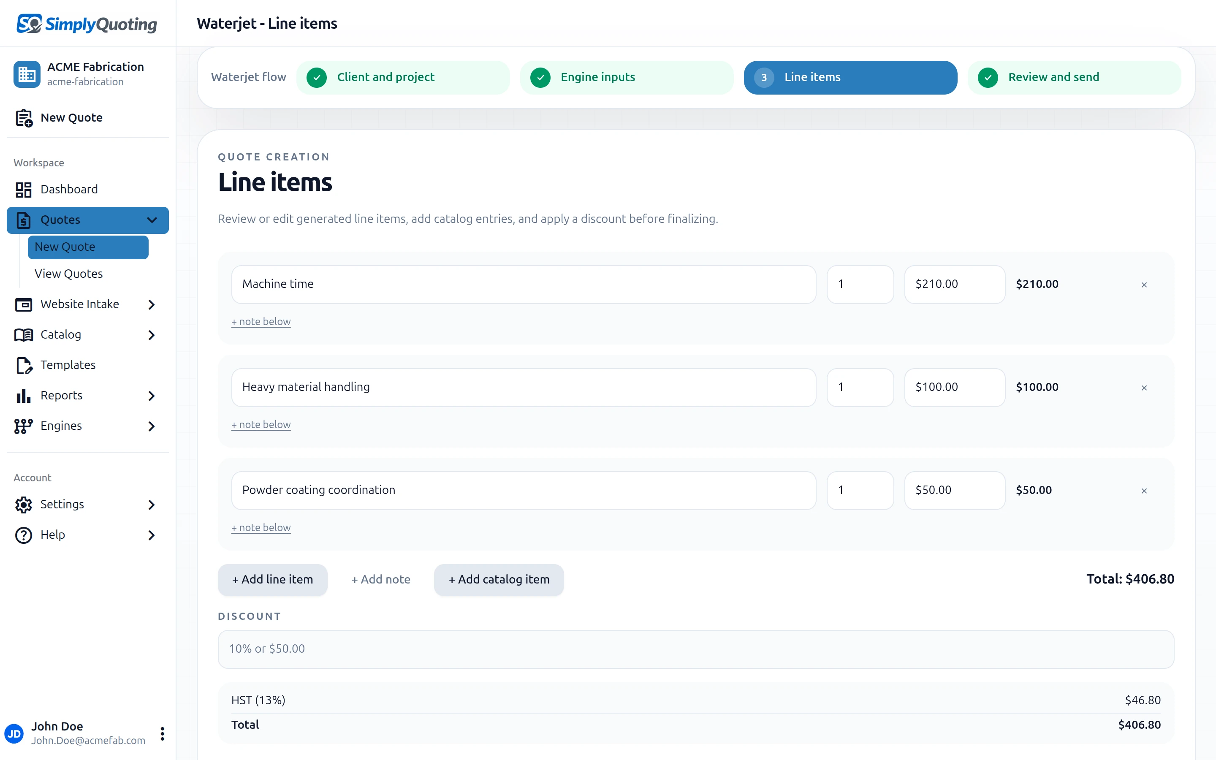Click the JD user avatar
Viewport: 1216px width, 760px height.
(14, 733)
